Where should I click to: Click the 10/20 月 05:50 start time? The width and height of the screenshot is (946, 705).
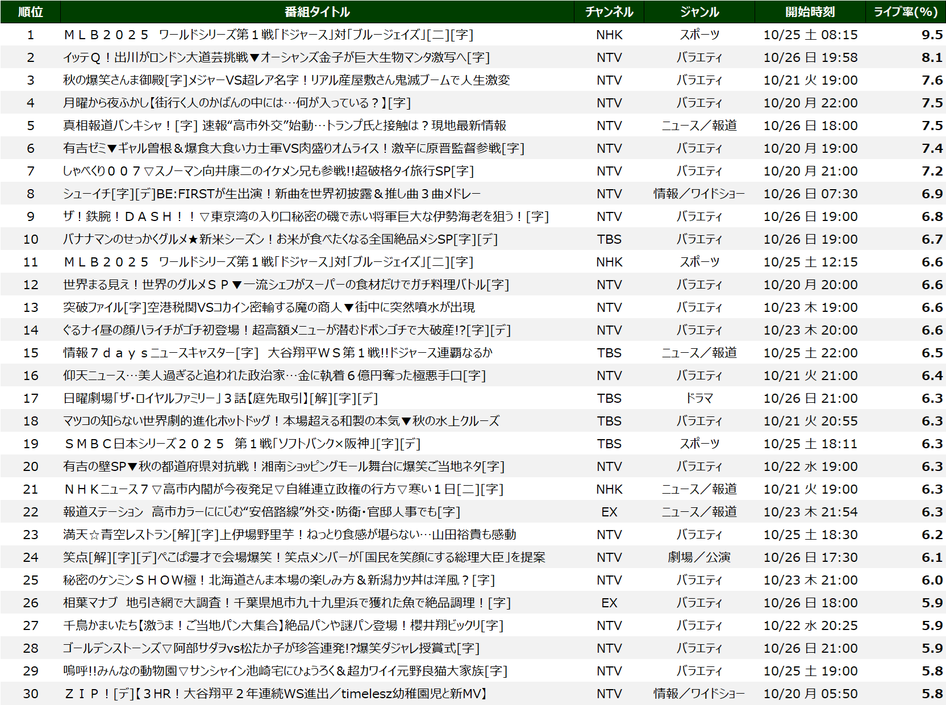pos(810,694)
